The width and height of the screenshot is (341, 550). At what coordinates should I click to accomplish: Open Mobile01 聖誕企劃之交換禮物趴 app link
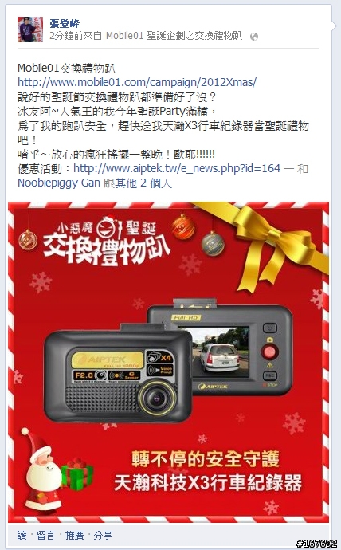point(174,36)
